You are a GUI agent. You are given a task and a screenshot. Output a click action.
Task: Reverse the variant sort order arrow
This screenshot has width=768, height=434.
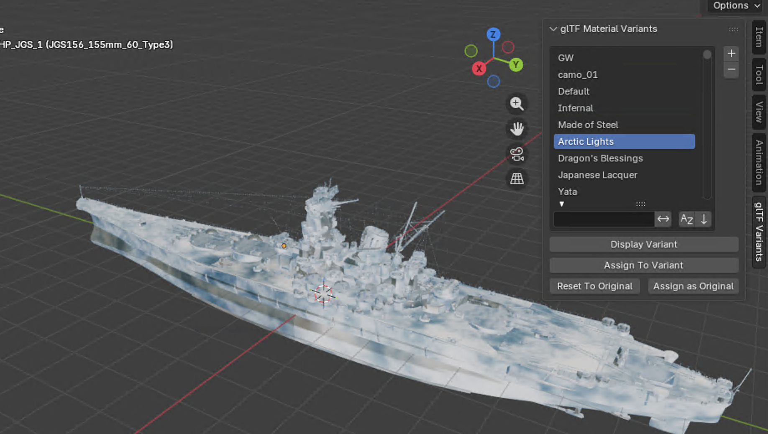click(x=705, y=219)
